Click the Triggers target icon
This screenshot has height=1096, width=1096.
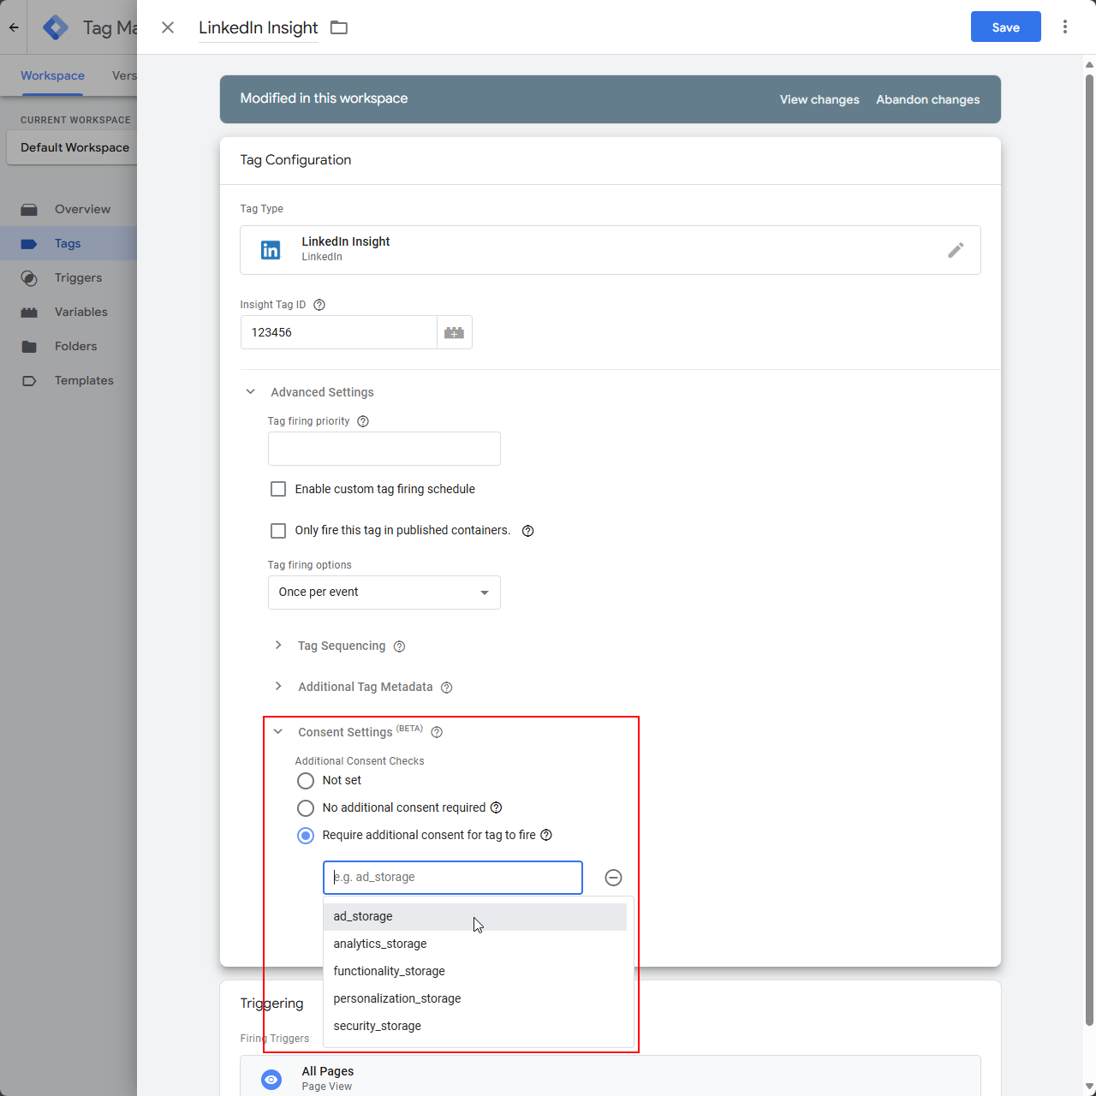pyautogui.click(x=29, y=278)
